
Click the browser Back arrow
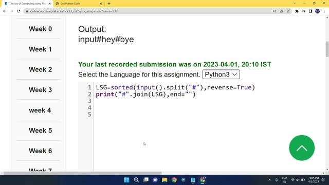click(5, 11)
